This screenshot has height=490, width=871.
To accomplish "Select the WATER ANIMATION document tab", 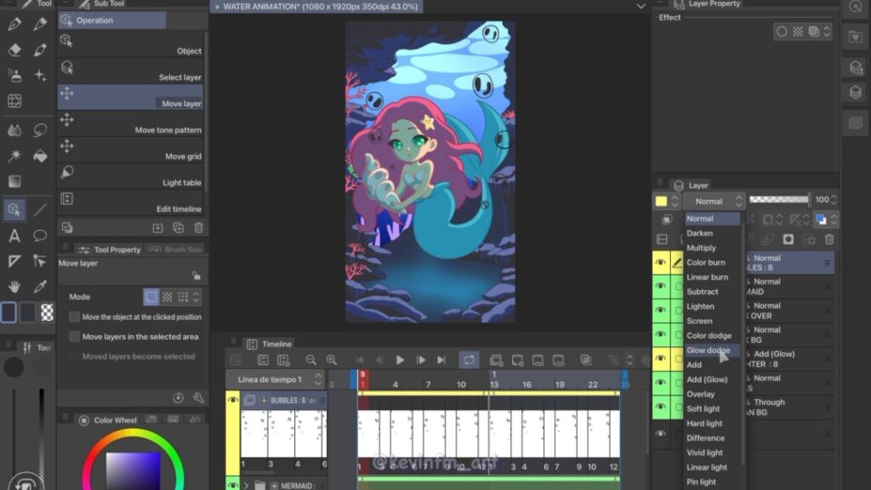I will (x=316, y=7).
